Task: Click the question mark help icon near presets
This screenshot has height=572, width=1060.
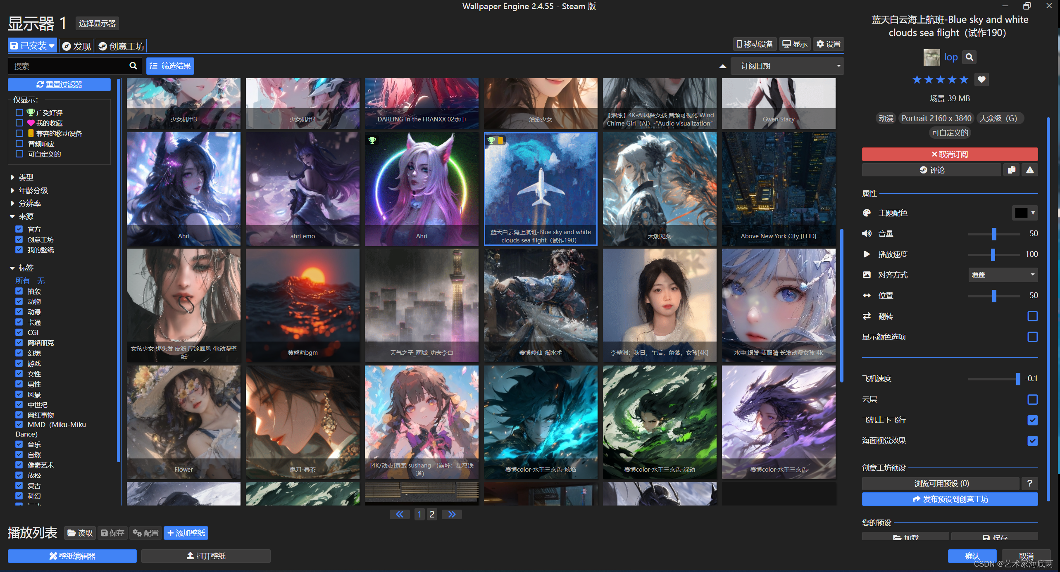Action: [x=1029, y=483]
